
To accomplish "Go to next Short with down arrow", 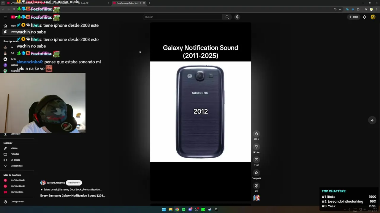I will [x=372, y=120].
